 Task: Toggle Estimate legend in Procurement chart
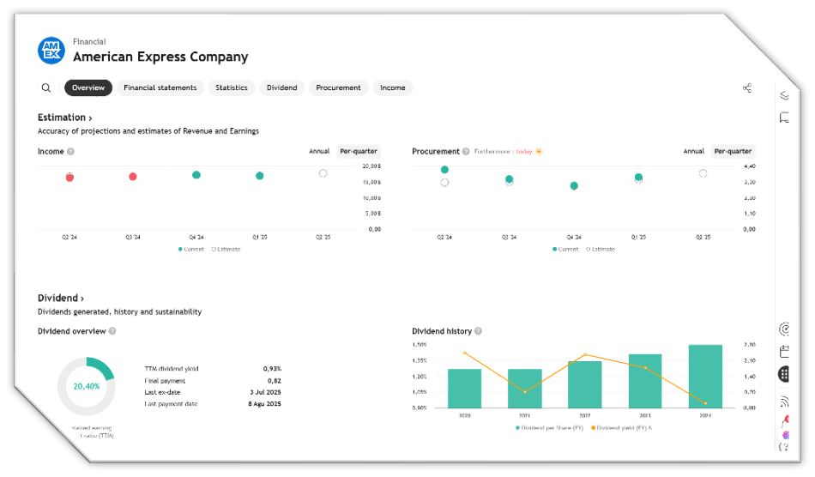(601, 250)
